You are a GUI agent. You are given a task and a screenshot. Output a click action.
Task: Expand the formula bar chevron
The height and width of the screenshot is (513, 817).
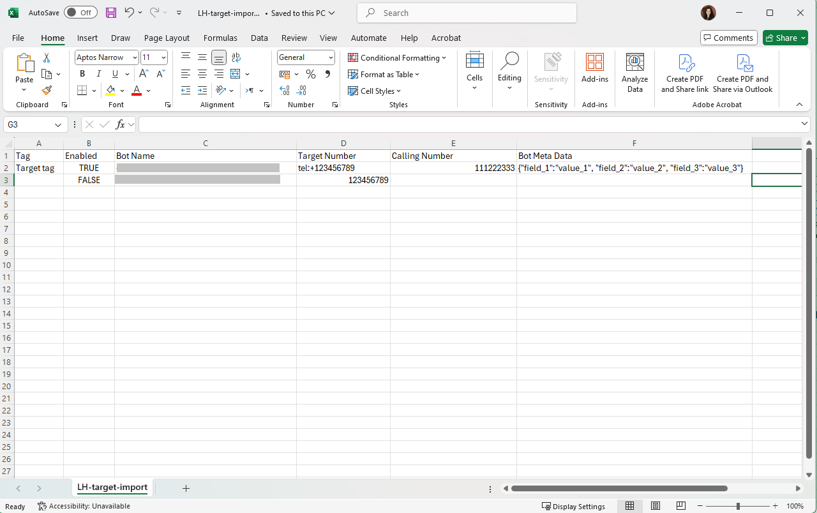[x=805, y=124]
